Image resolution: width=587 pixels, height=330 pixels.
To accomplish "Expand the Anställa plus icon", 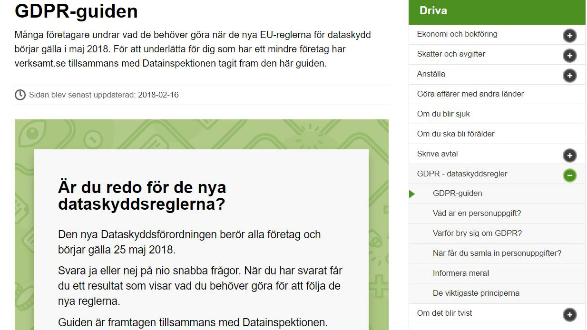I will point(569,75).
